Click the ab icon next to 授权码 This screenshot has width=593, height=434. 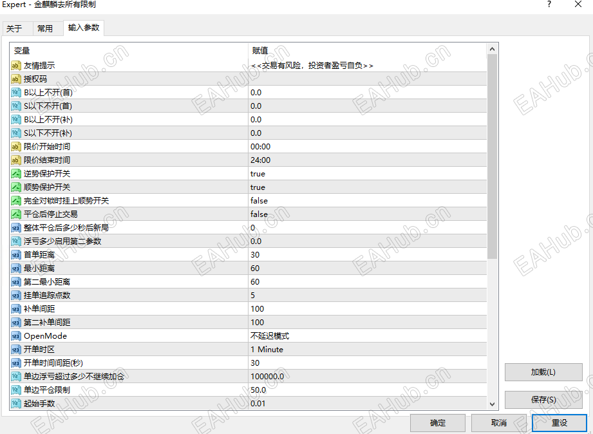coord(15,79)
